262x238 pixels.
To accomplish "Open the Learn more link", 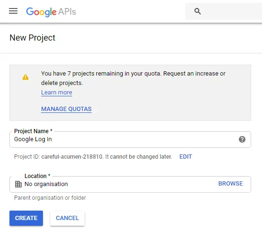I will coord(57,93).
